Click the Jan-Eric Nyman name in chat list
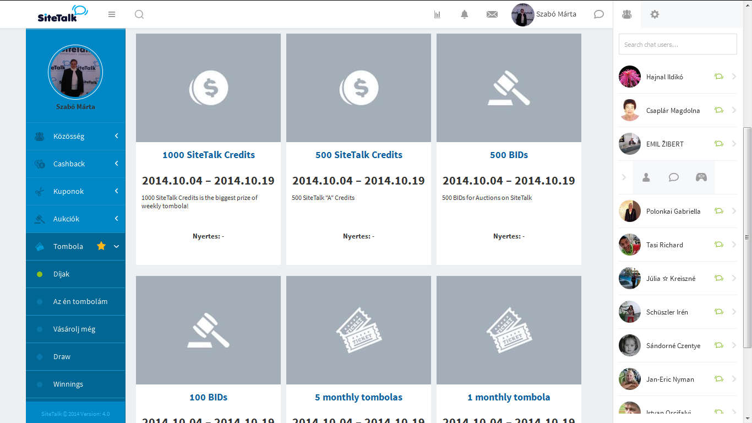Viewport: 752px width, 423px height. tap(670, 379)
